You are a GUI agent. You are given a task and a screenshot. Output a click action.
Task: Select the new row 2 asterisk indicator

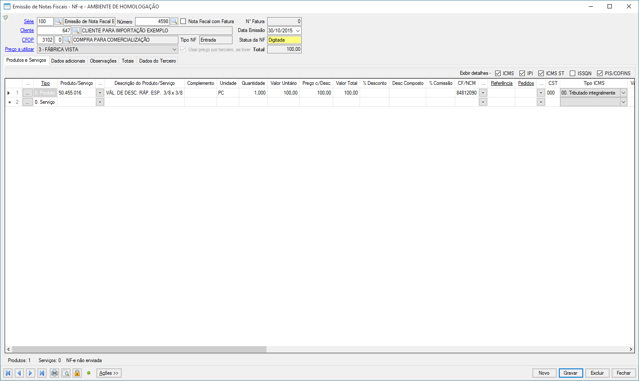(x=9, y=102)
